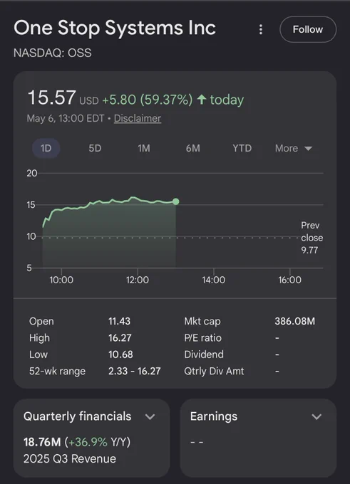
Task: Expand the Quarterly financials chevron
Action: [x=150, y=416]
